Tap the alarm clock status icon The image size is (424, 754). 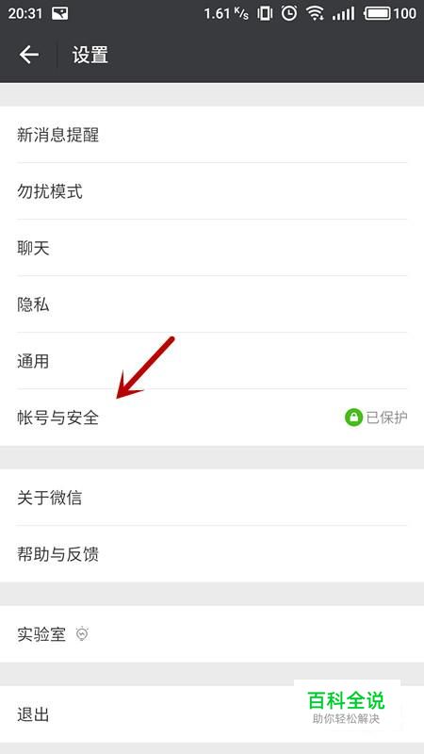[x=289, y=13]
